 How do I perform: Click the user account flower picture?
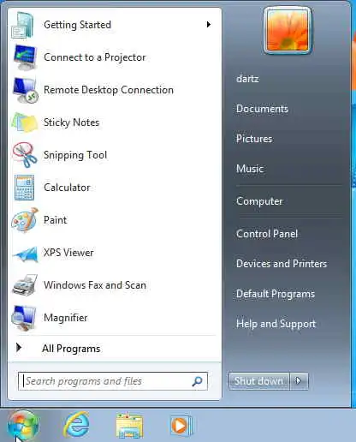point(288,31)
